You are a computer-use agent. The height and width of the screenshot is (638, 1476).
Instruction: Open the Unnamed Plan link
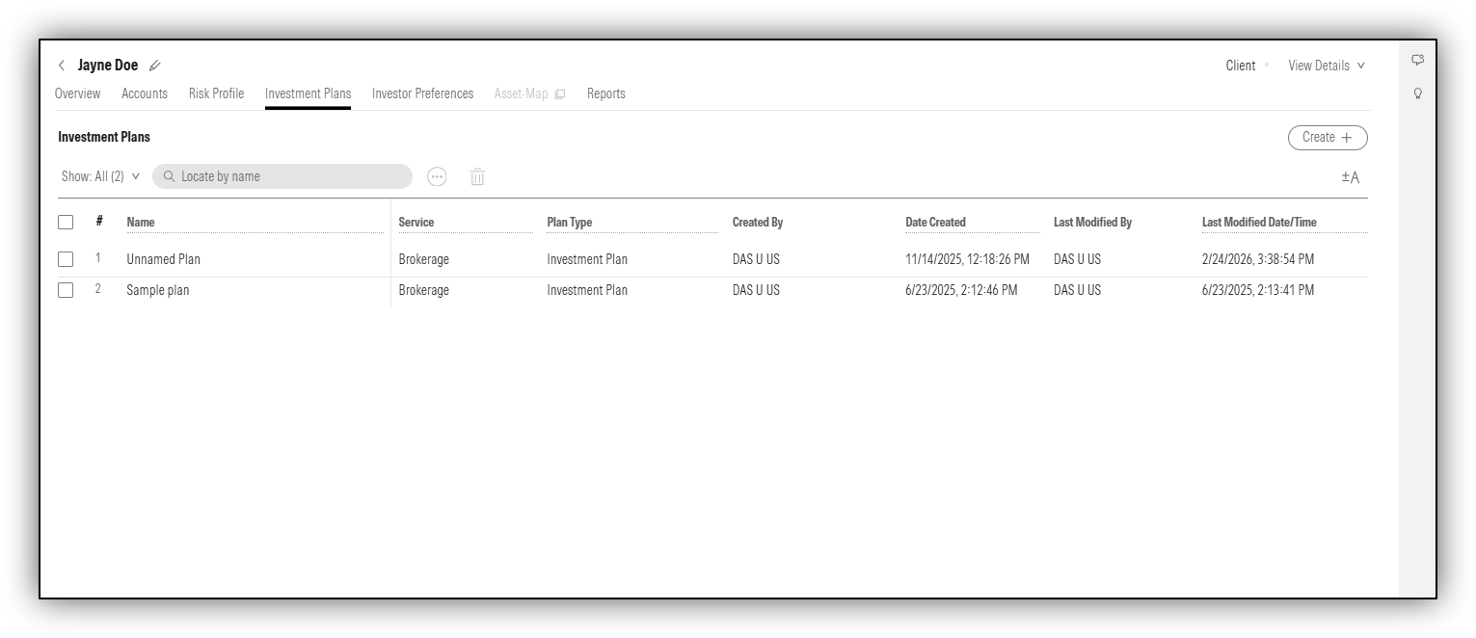(163, 259)
